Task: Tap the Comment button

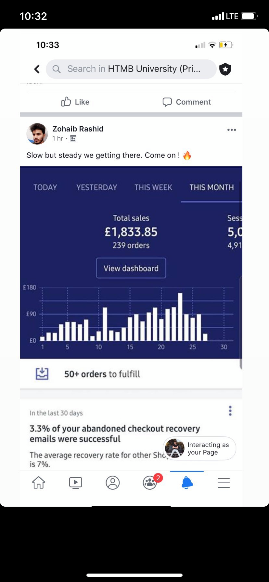Action: coord(187,102)
